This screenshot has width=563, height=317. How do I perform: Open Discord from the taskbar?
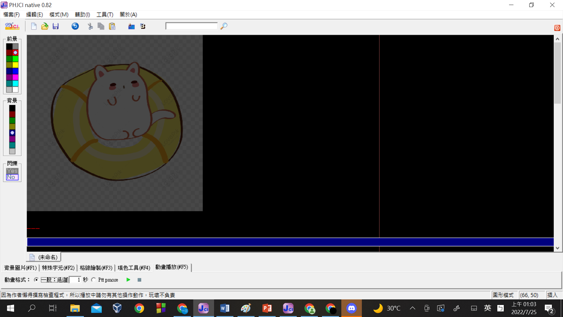tap(351, 308)
